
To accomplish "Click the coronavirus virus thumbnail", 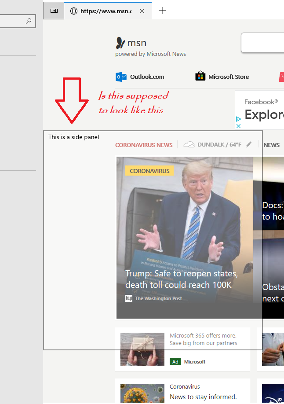I will click(142, 393).
